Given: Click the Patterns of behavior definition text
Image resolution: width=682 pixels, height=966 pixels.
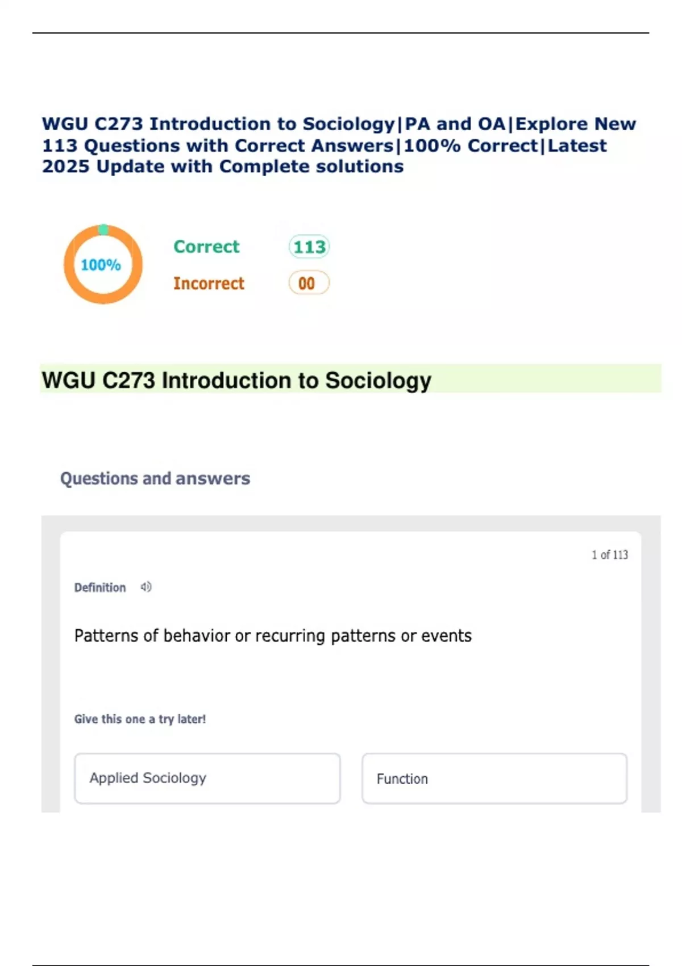Looking at the screenshot, I should click(273, 635).
